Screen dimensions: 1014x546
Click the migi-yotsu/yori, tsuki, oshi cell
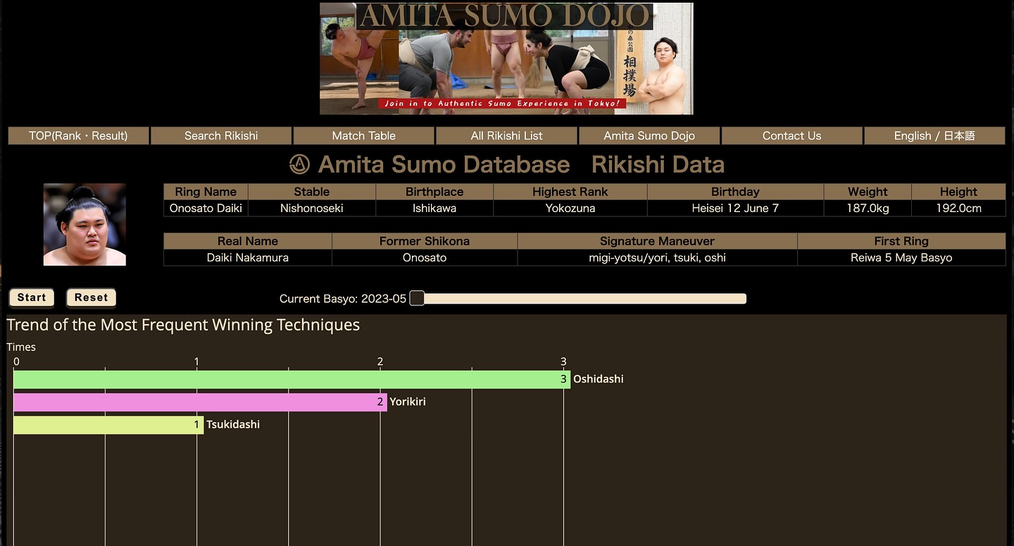click(x=658, y=257)
